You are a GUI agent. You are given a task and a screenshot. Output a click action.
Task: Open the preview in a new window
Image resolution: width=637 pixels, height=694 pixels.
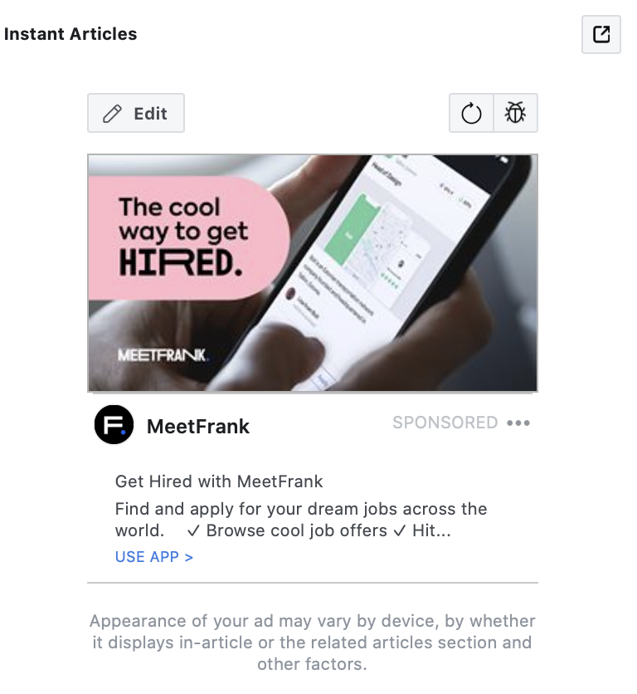[x=600, y=34]
